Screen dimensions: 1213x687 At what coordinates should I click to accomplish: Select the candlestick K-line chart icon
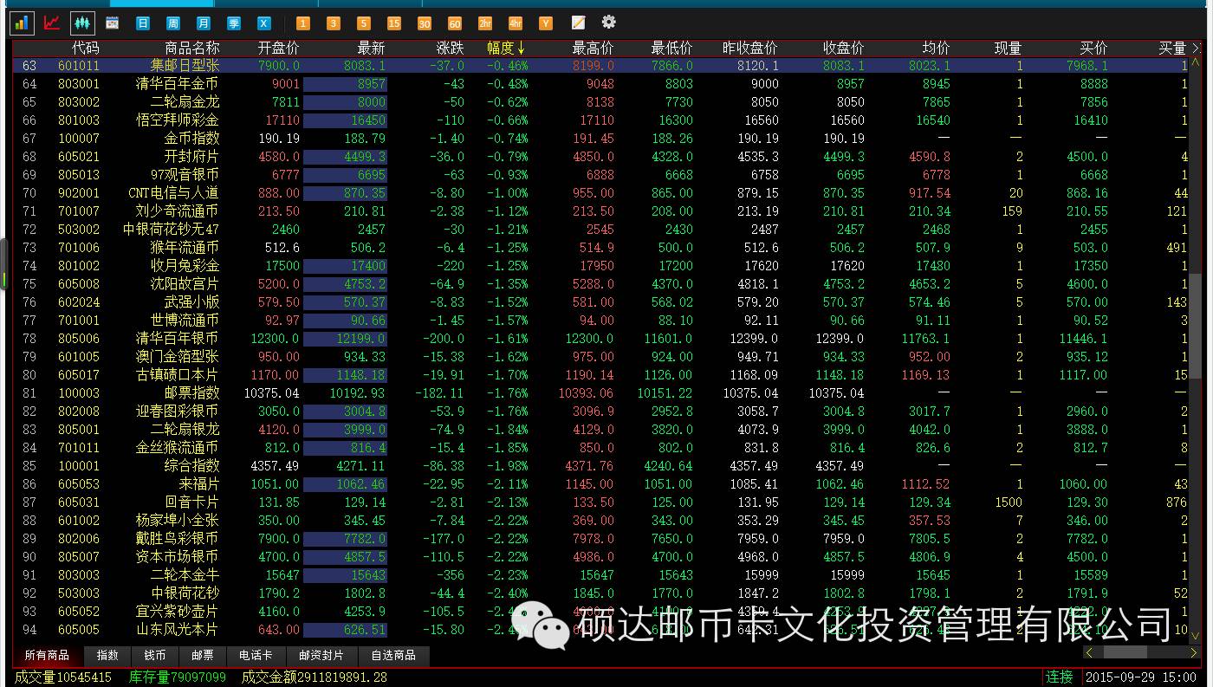82,23
